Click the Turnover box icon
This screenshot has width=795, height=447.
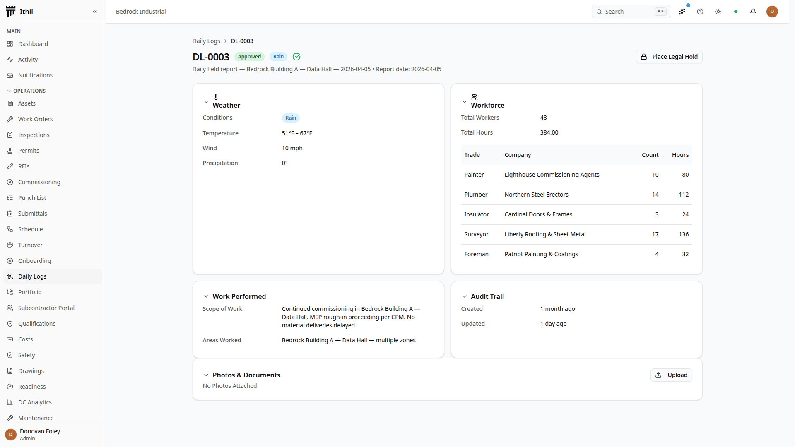[10, 245]
